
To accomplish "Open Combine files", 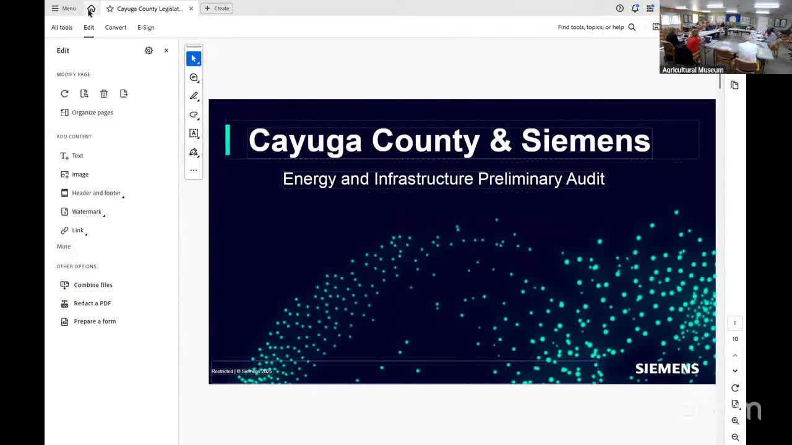I will tap(86, 285).
